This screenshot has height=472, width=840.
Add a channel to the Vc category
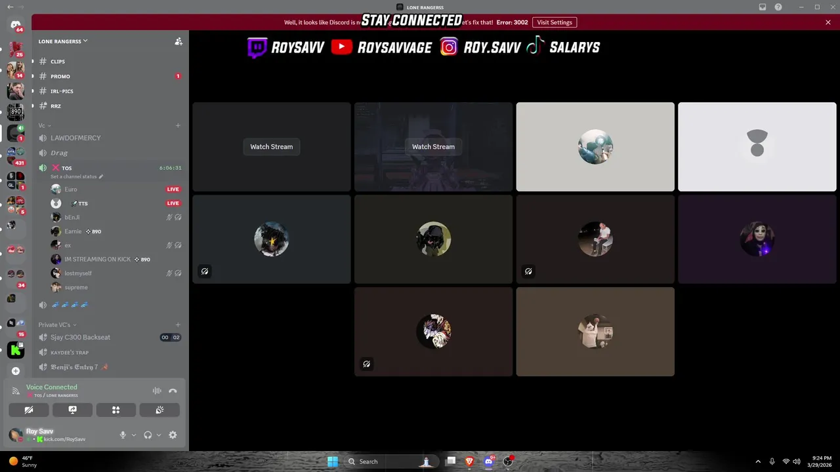[x=178, y=125]
